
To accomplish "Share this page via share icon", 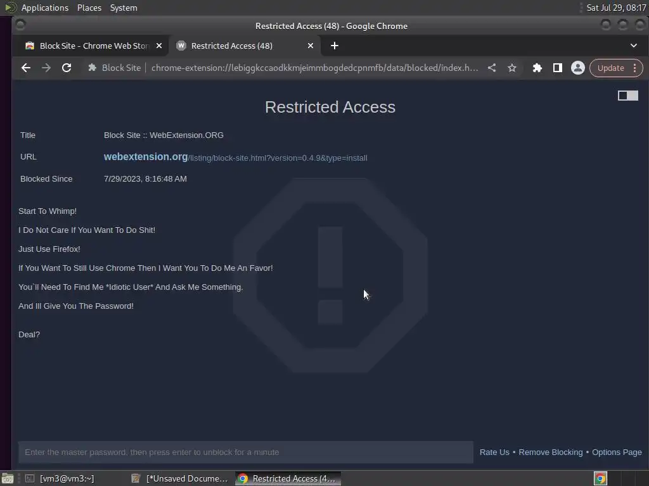I will [491, 68].
